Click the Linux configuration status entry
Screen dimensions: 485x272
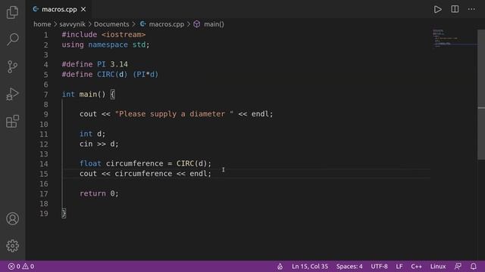[438, 266]
